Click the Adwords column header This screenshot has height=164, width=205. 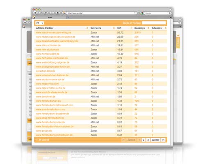pos(157,28)
